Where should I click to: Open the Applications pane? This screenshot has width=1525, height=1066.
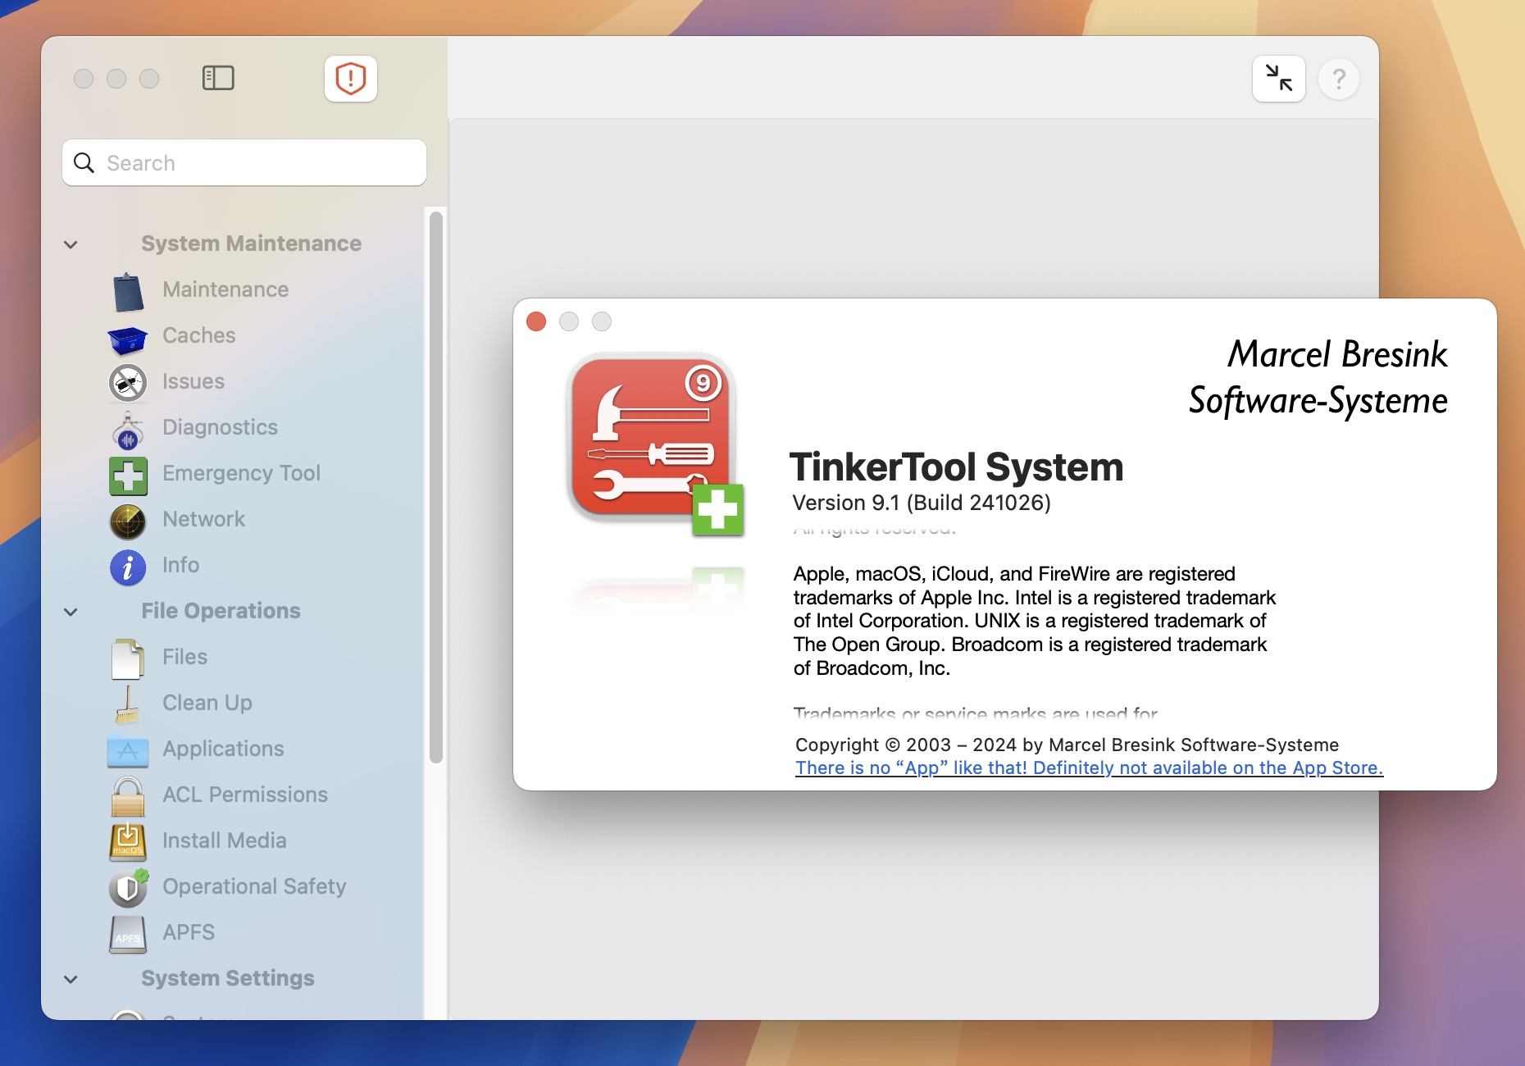223,749
